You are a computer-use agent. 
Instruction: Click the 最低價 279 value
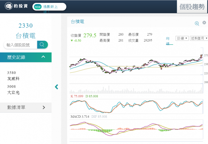tap(150, 34)
